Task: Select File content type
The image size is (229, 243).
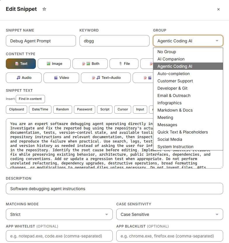Action: [x=124, y=64]
